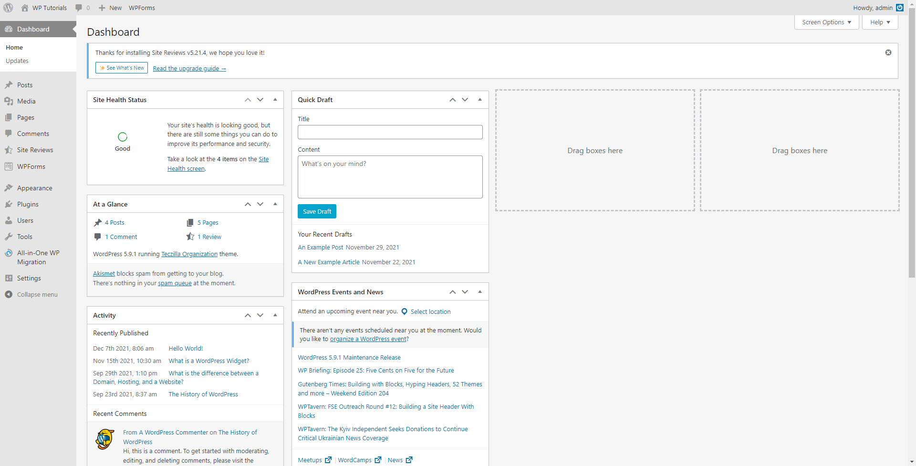Open Howdy, admin account menu

(x=878, y=8)
